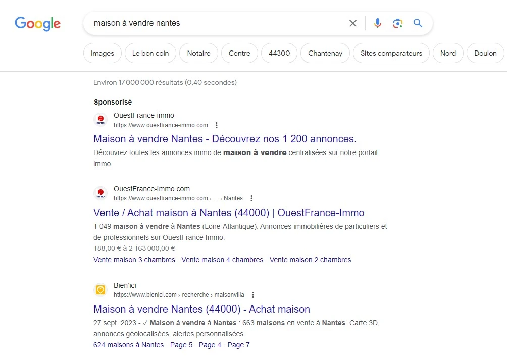
Task: Open the three-dot menu on the Bien'ici result
Action: [x=253, y=294]
